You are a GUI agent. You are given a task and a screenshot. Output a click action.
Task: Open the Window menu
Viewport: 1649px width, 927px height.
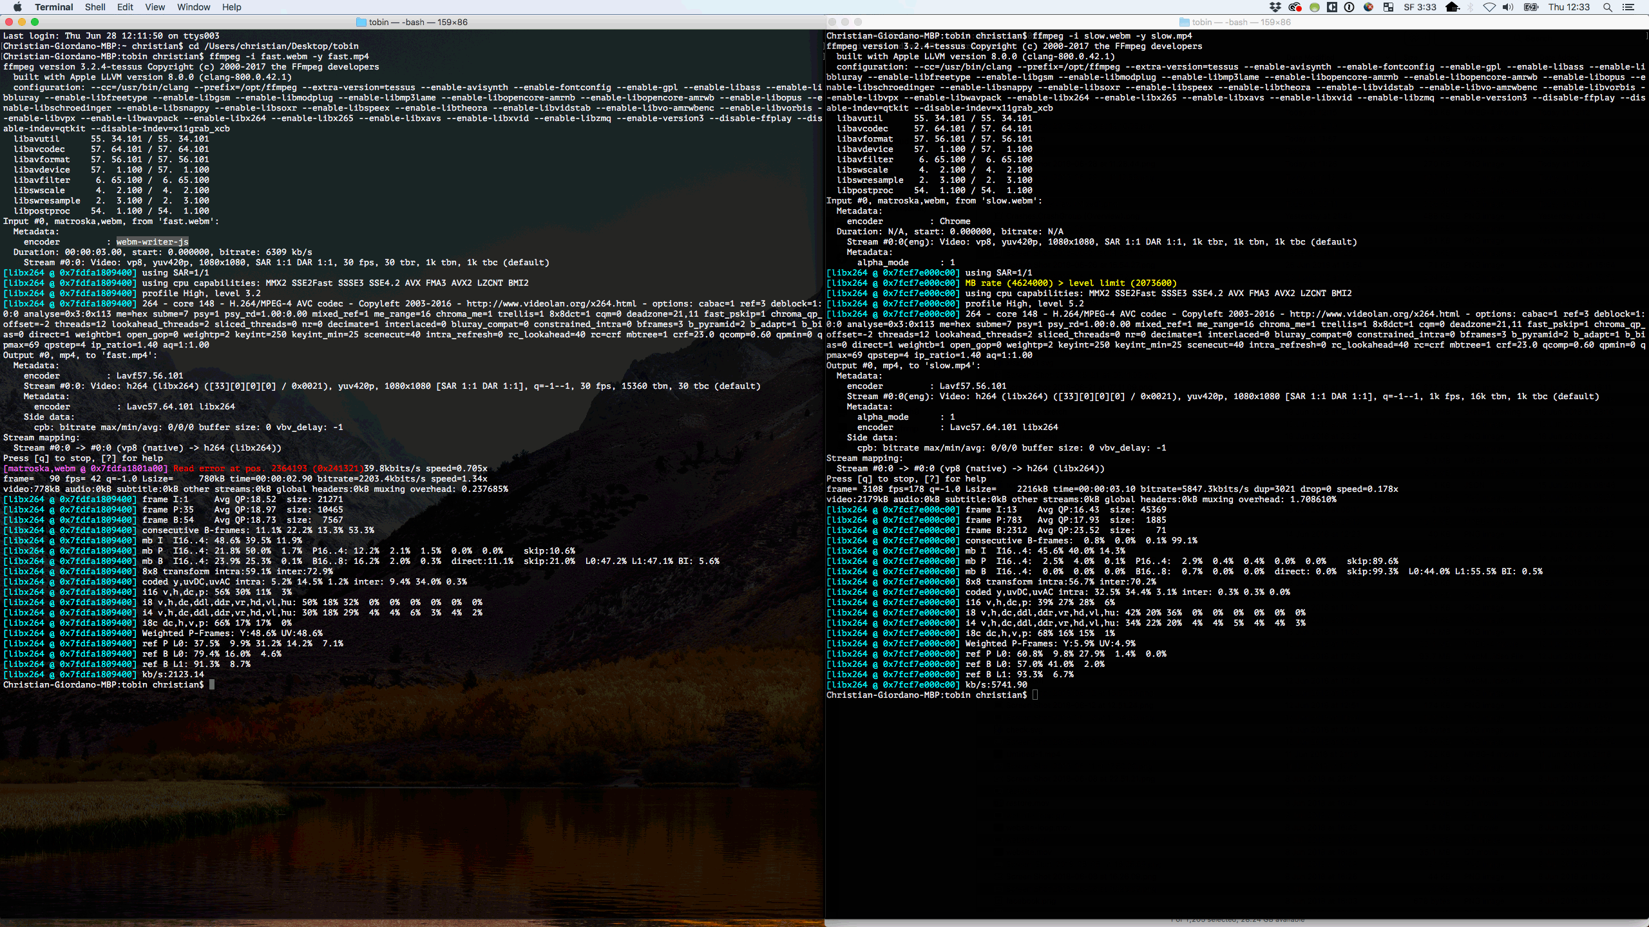click(x=193, y=7)
